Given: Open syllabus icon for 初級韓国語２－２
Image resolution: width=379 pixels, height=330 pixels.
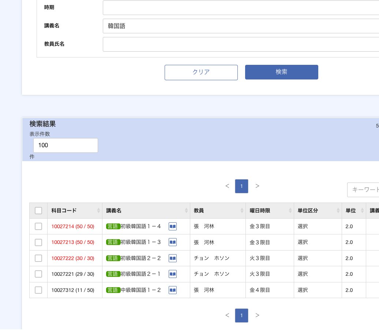Looking at the screenshot, I should [x=172, y=258].
